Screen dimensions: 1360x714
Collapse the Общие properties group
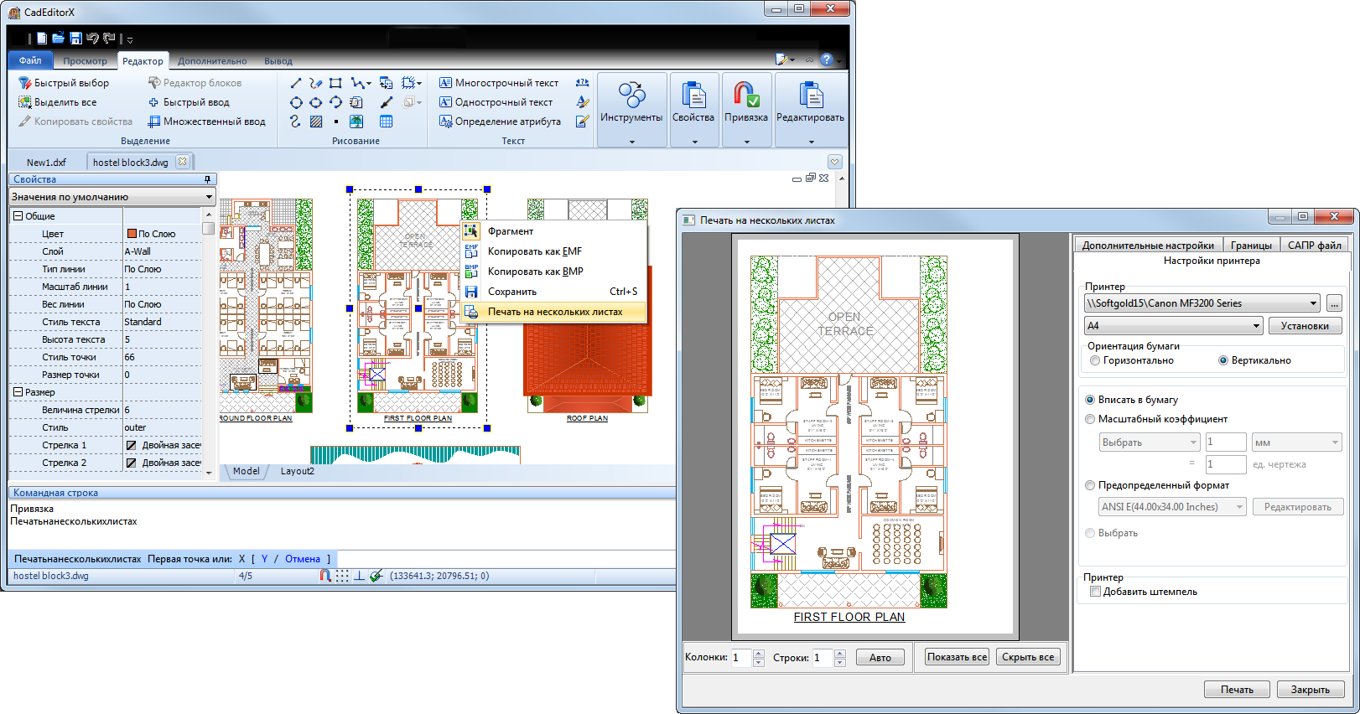[18, 216]
